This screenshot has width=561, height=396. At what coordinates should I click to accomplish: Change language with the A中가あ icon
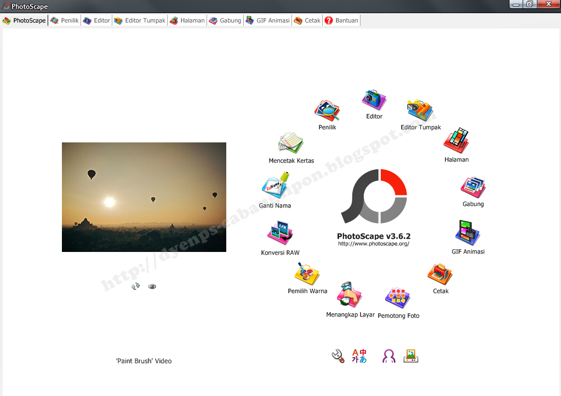[x=359, y=356]
